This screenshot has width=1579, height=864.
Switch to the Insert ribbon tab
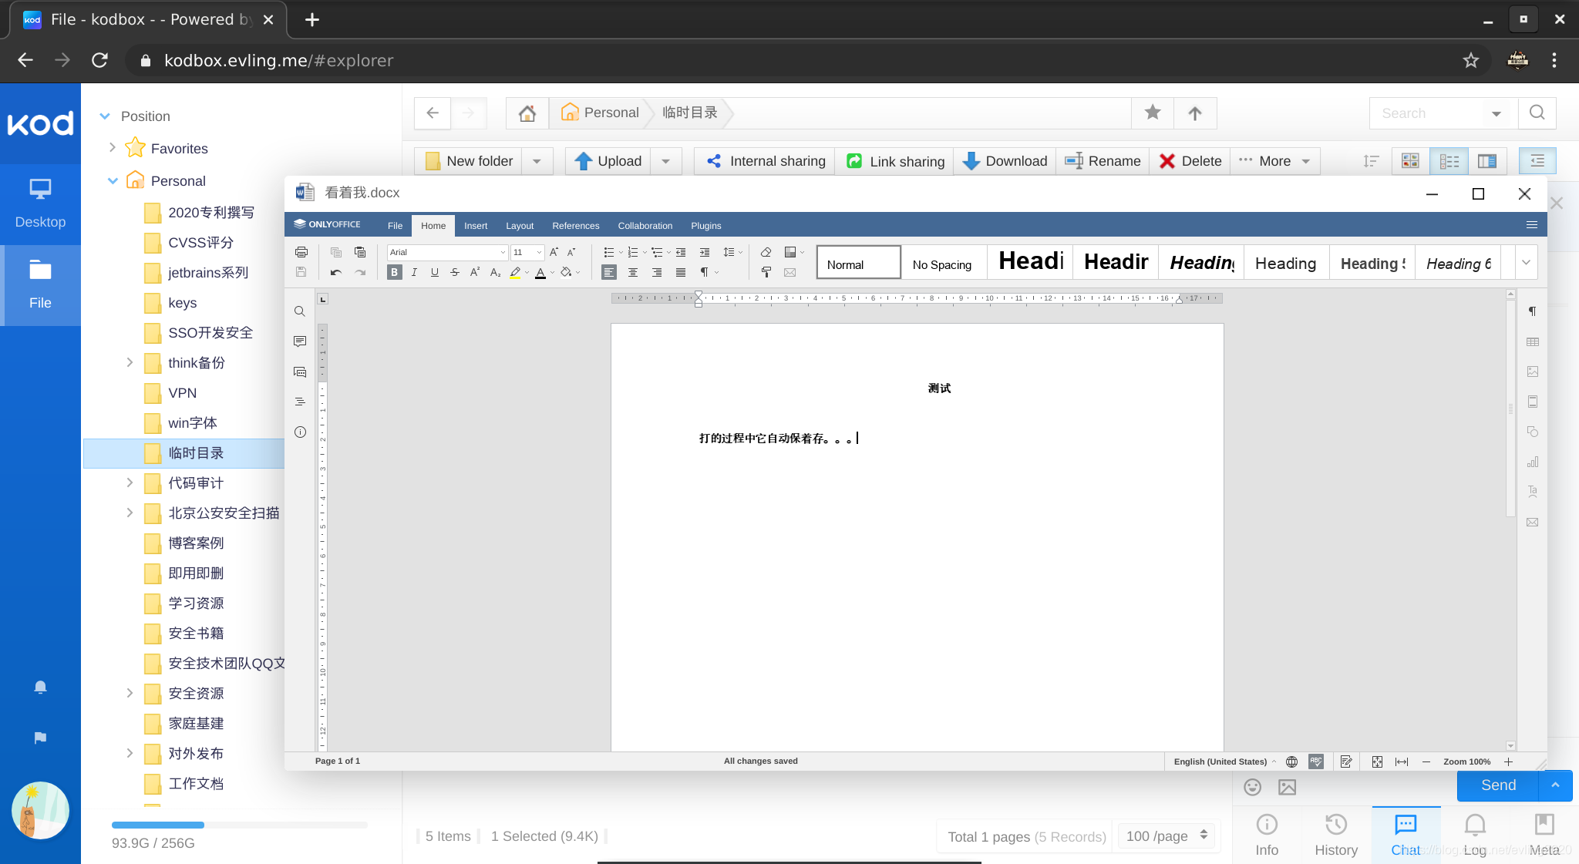point(475,226)
